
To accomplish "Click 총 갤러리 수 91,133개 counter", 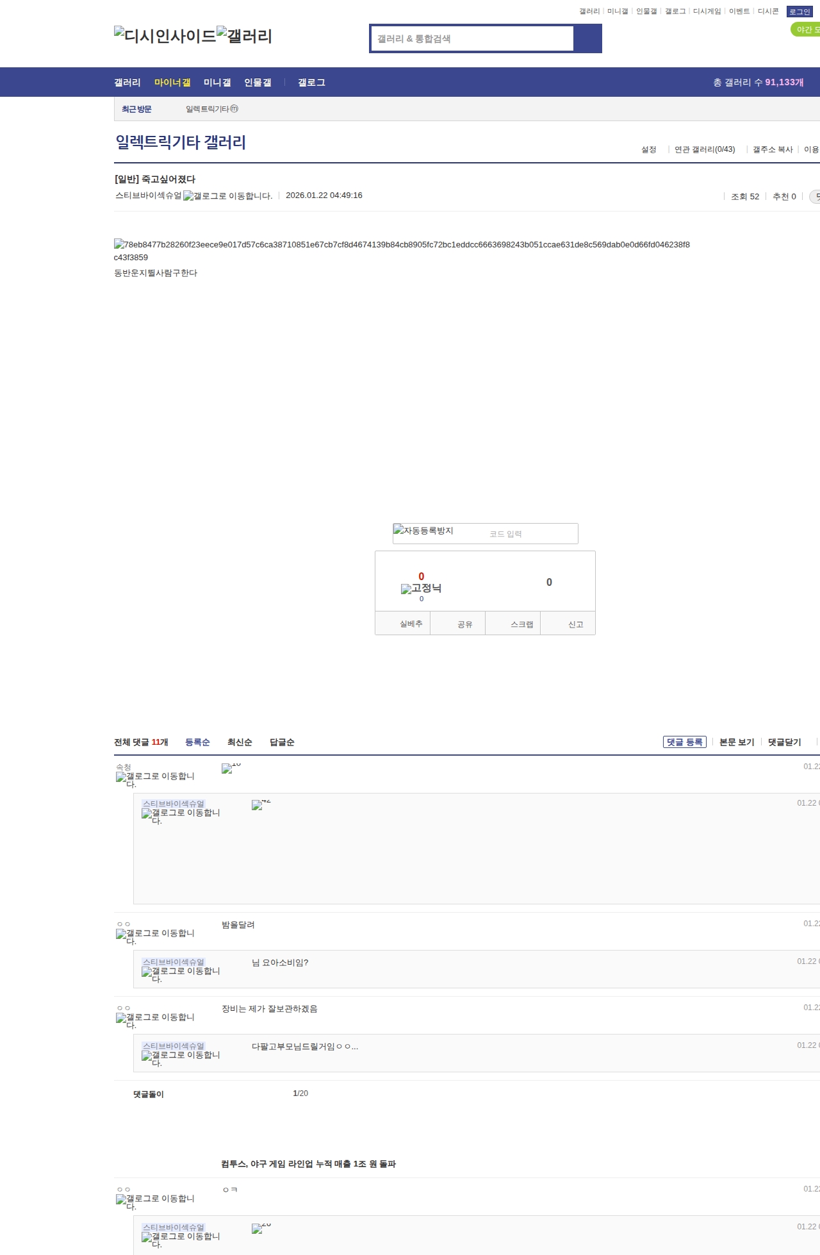I will (x=758, y=82).
